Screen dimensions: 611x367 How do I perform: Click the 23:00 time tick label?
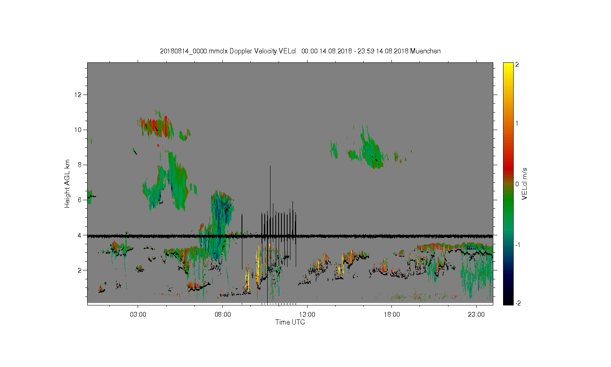(x=476, y=315)
